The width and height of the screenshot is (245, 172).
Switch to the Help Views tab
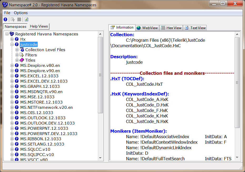tap(39, 26)
